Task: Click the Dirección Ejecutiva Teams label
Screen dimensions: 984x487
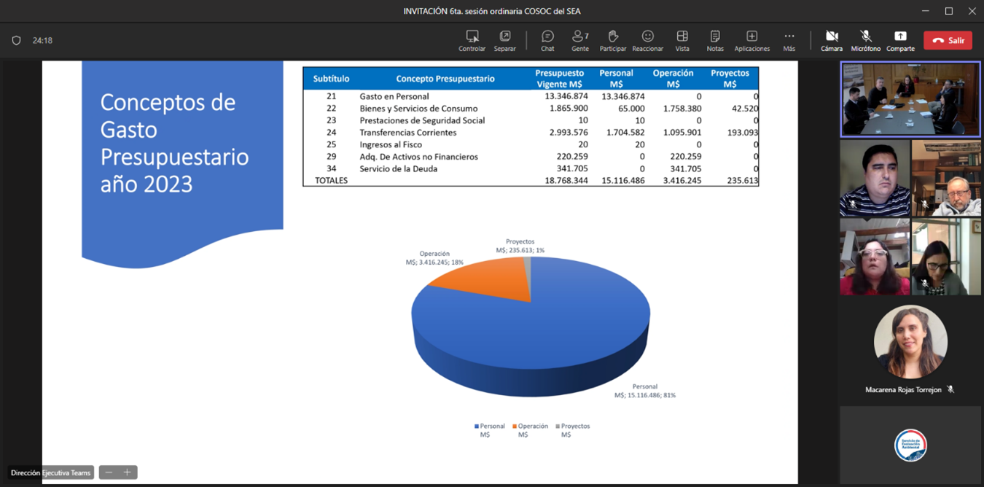Action: click(50, 472)
